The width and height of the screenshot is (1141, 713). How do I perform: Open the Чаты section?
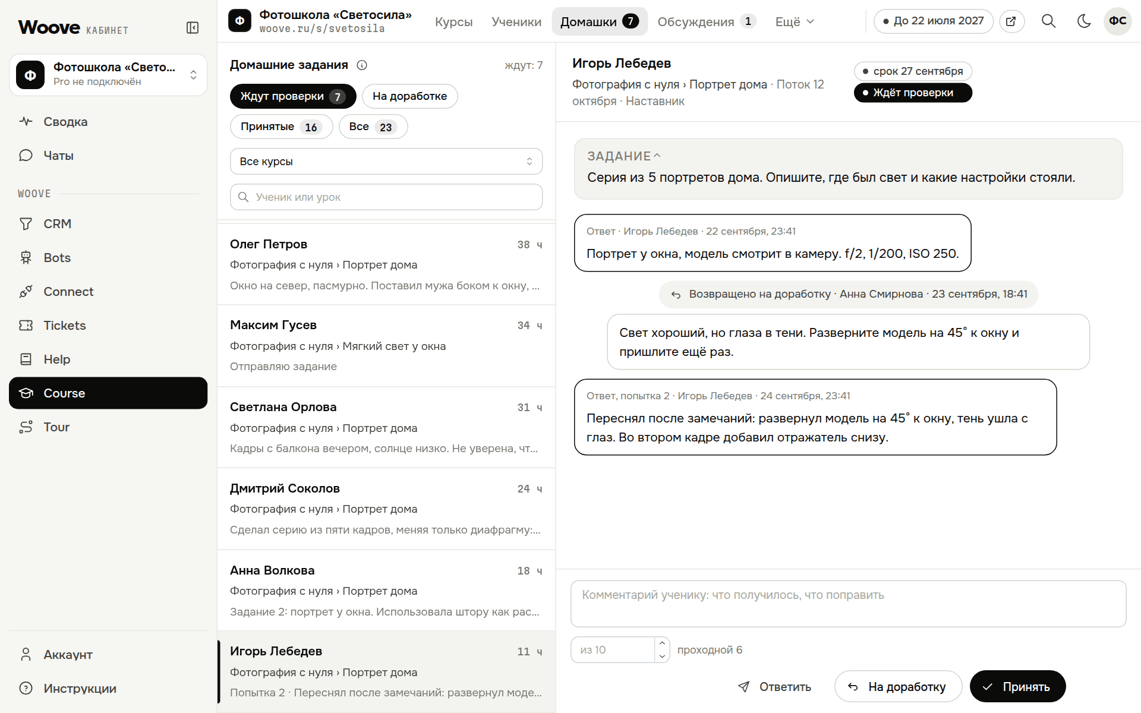(108, 156)
